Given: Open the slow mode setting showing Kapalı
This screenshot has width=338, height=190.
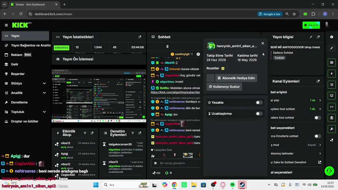Looking at the screenshot, I should point(296,145).
